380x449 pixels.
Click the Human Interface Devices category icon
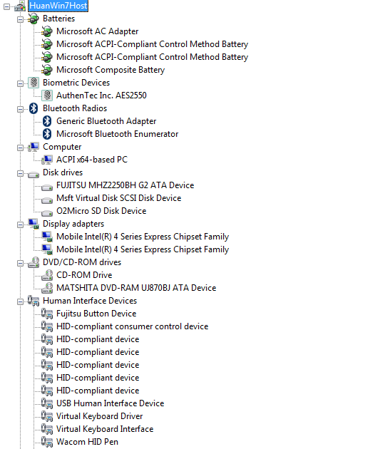click(34, 301)
